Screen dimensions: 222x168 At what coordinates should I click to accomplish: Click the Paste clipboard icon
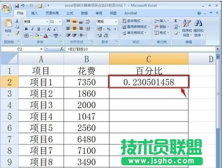click(x=8, y=23)
